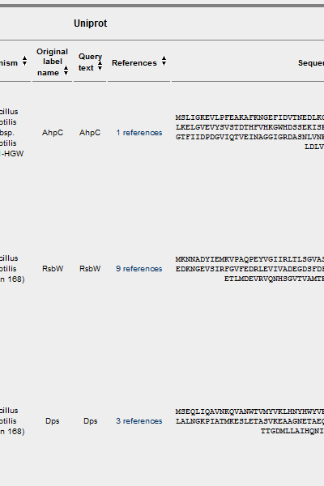Screen dimensions: 324x486
Task: Sort by Organism column arrows
Action: coord(24,61)
